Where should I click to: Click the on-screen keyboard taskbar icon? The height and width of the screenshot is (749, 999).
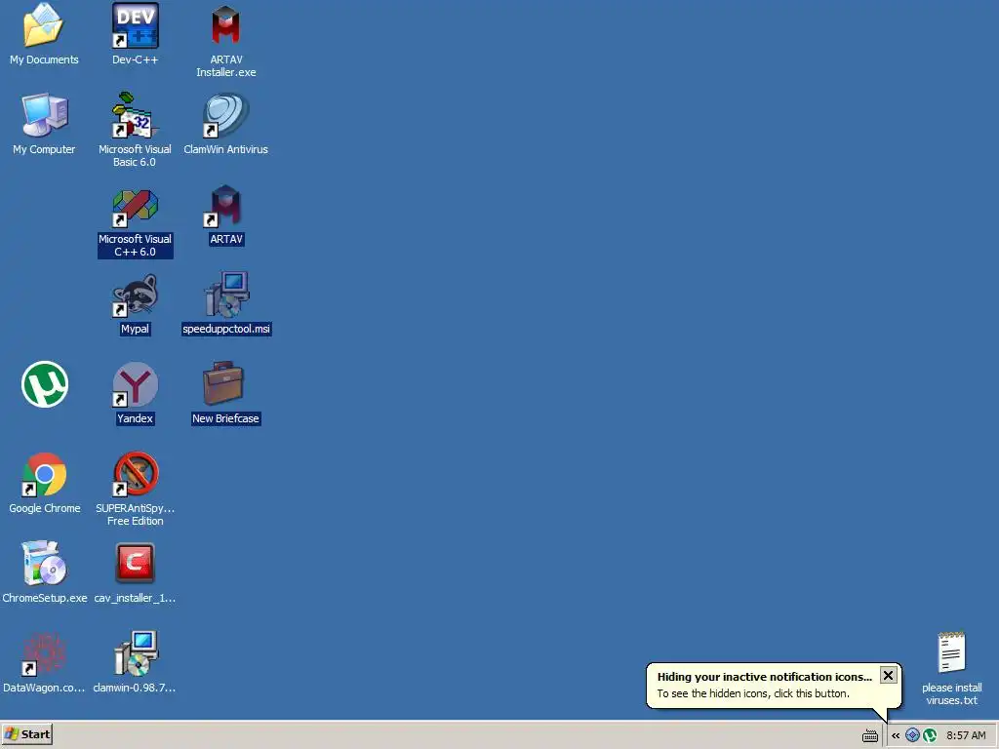point(869,736)
